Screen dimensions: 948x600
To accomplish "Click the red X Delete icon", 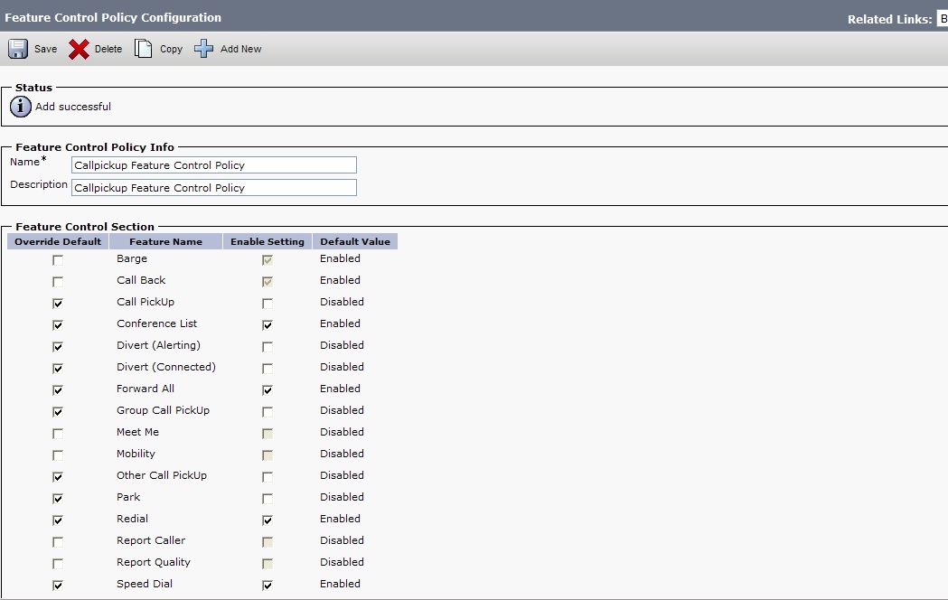I will [x=80, y=49].
